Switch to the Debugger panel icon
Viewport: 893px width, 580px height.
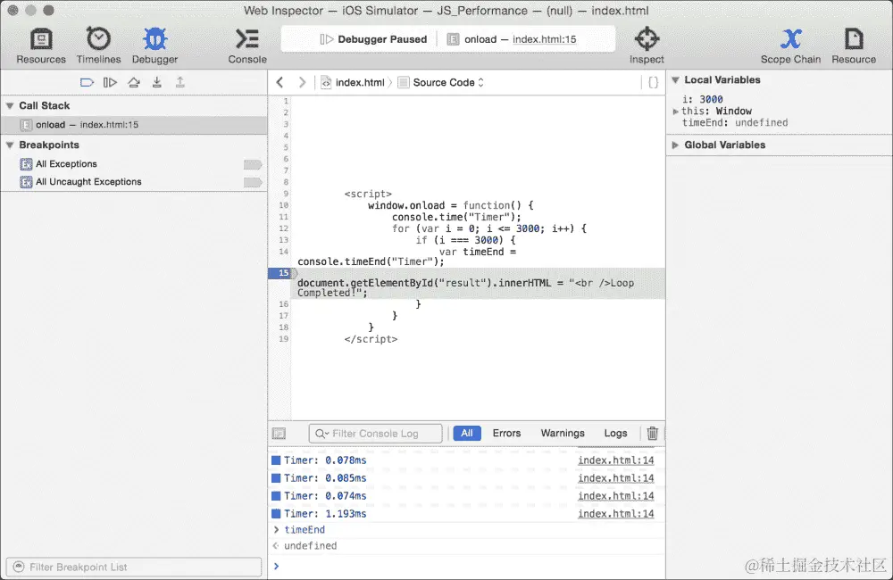(x=154, y=42)
